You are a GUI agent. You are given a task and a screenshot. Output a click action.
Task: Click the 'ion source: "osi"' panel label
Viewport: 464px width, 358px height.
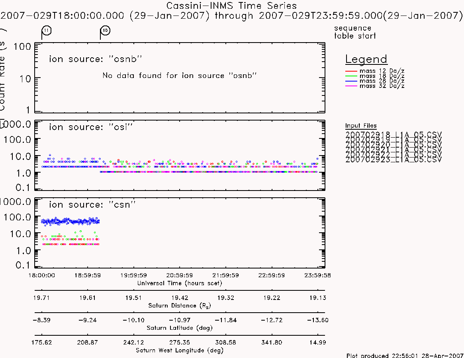91,127
